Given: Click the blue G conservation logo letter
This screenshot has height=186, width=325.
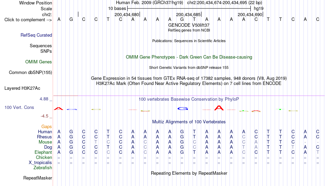Looking at the screenshot, I should (183, 109).
